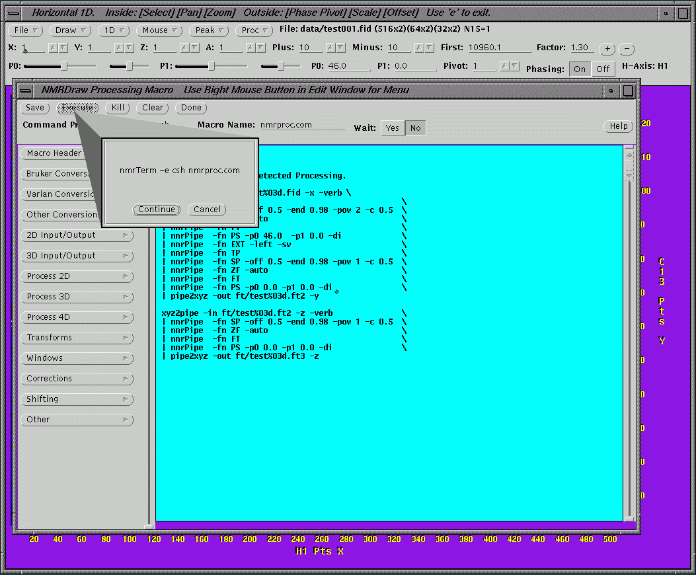Cancel the nmrTerm confirmation dialog
Screen dimensions: 696x575
[x=207, y=210]
